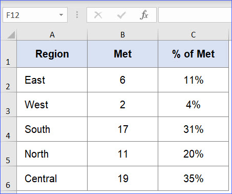This screenshot has width=232, height=194.
Task: Select the East region cell
Action: (52, 80)
